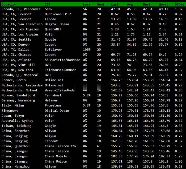The image size is (186, 169).
Task: Click 'China, Hangzhou' location
Action: point(15,167)
